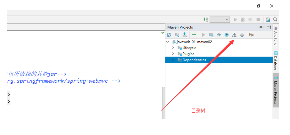Image resolution: width=290 pixels, height=135 pixels.
Task: Open Maven Projects panel gear menu
Action: coord(262,27)
